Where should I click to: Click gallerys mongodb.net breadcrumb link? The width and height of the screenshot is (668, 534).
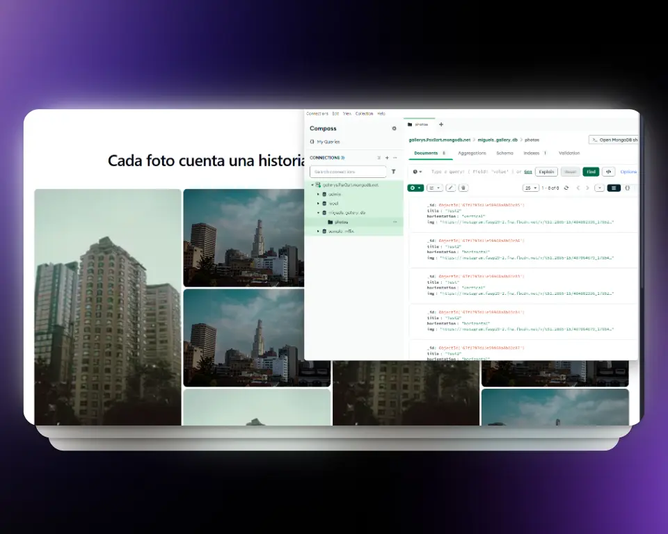[x=440, y=140]
